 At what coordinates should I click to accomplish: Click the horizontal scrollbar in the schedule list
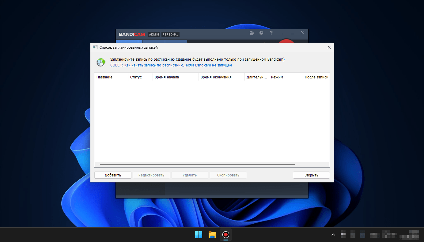[197, 164]
